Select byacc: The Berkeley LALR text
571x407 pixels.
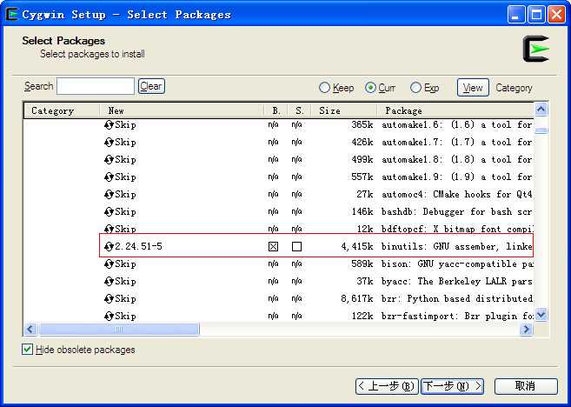pyautogui.click(x=457, y=282)
